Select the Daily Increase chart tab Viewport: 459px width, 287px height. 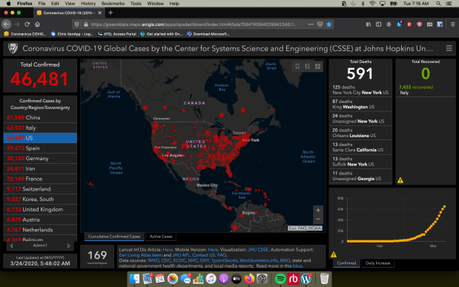pyautogui.click(x=377, y=263)
